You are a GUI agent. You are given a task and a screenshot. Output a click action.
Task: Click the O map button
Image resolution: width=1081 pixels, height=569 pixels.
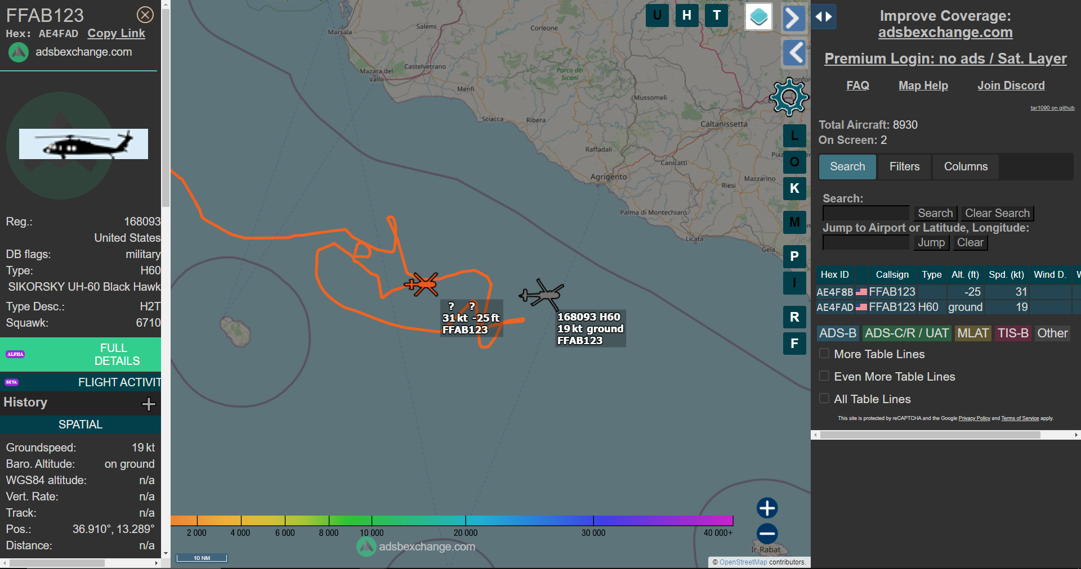(x=794, y=162)
